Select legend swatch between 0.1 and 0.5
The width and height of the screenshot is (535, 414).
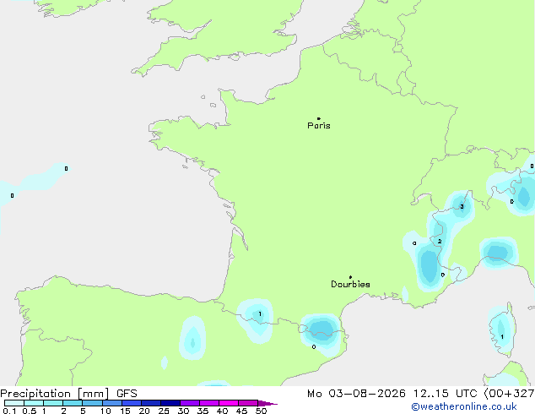point(14,403)
